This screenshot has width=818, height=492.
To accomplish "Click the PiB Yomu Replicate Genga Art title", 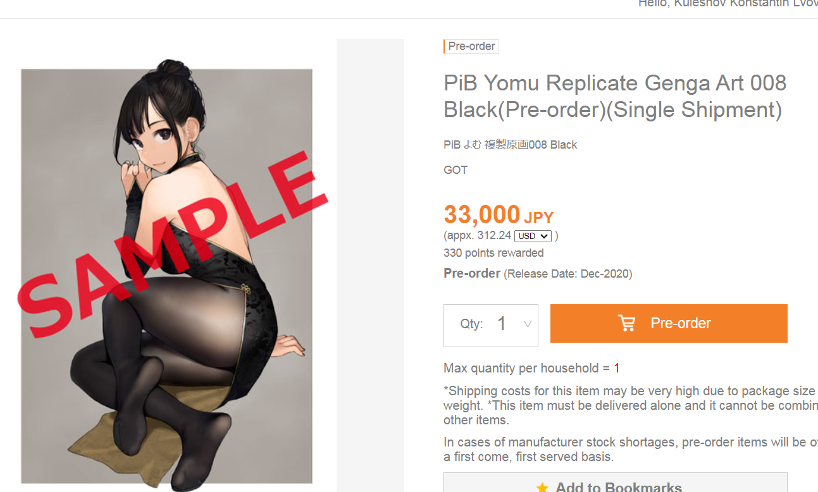I will point(615,96).
